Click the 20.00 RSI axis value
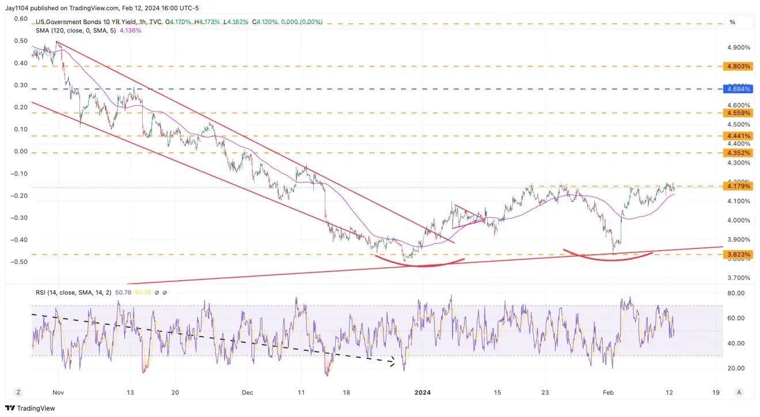This screenshot has width=760, height=417. click(x=736, y=368)
